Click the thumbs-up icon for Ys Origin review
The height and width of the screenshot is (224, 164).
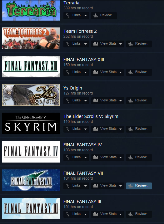click(x=131, y=100)
